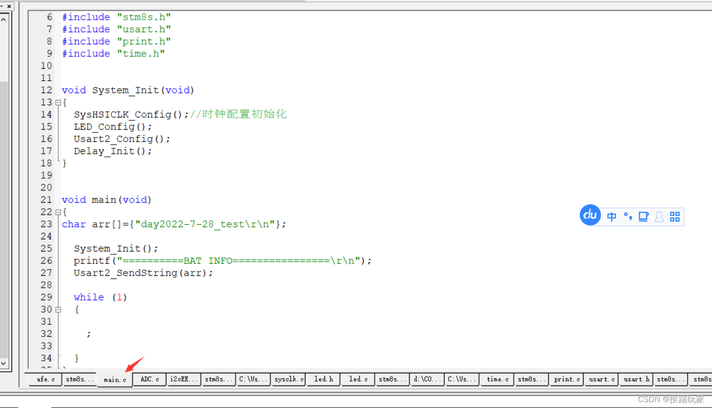Screen dimensions: 712x408
Task: Collapse the main function fold at line 22
Action: coord(58,213)
